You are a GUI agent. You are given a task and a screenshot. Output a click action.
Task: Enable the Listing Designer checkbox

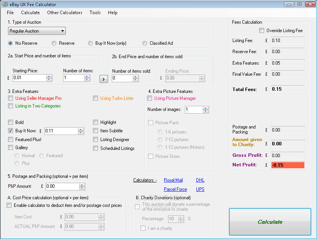[95, 139]
